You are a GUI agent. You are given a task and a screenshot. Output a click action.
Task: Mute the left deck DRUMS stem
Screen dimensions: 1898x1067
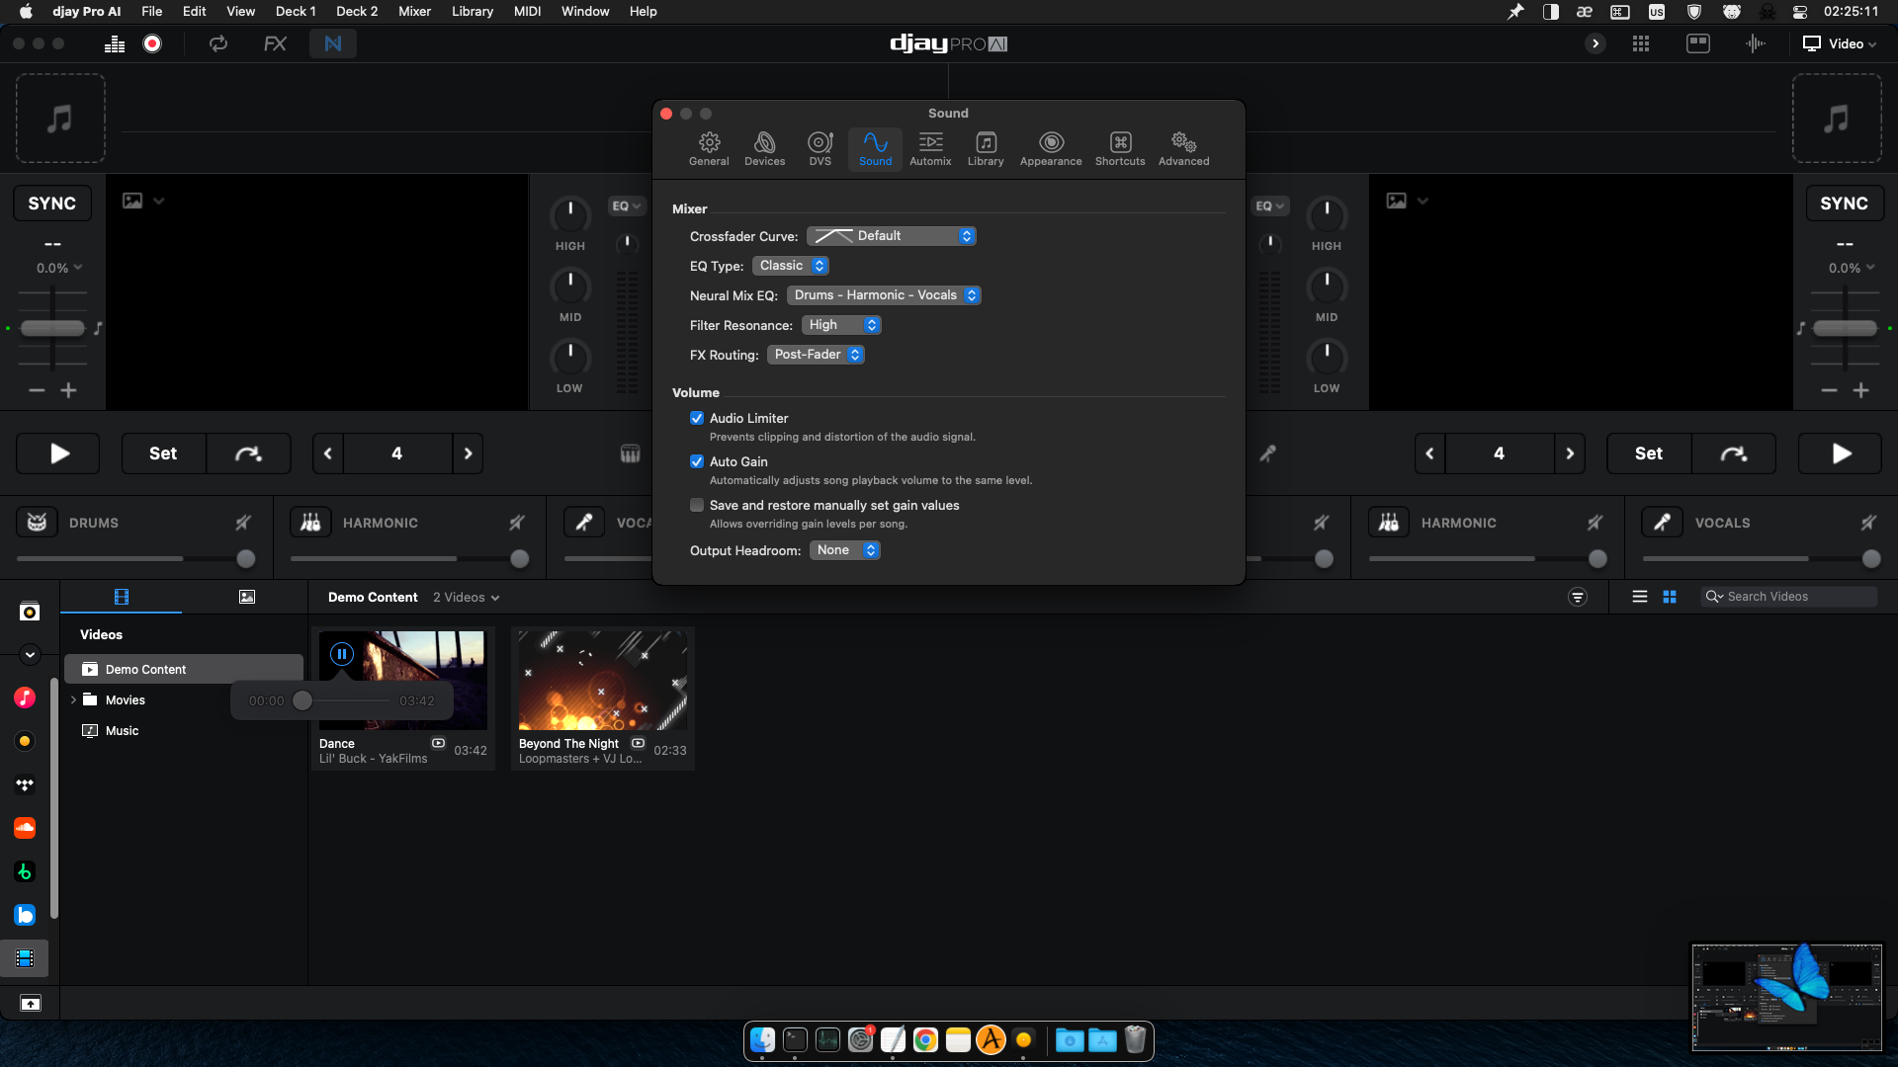(243, 523)
